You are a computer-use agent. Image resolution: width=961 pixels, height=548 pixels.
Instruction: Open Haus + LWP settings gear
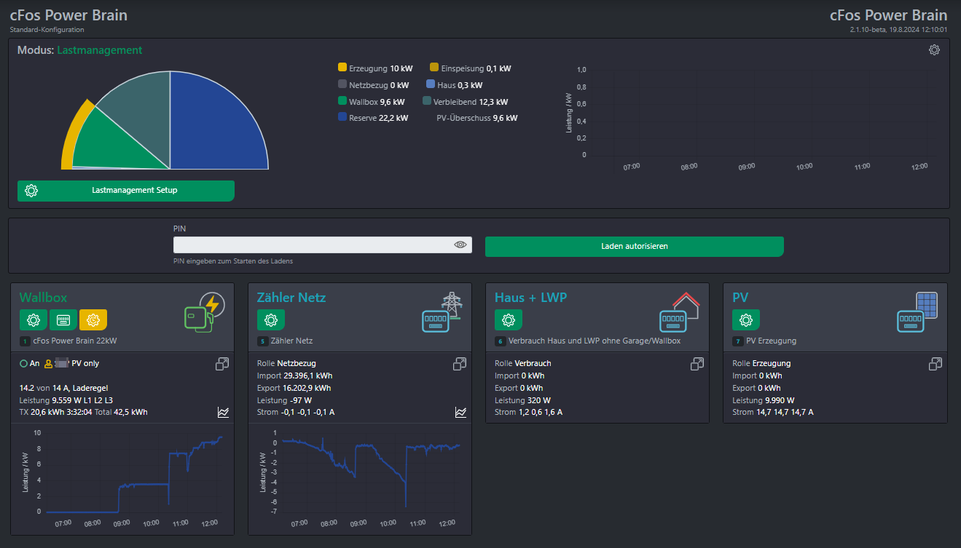509,319
